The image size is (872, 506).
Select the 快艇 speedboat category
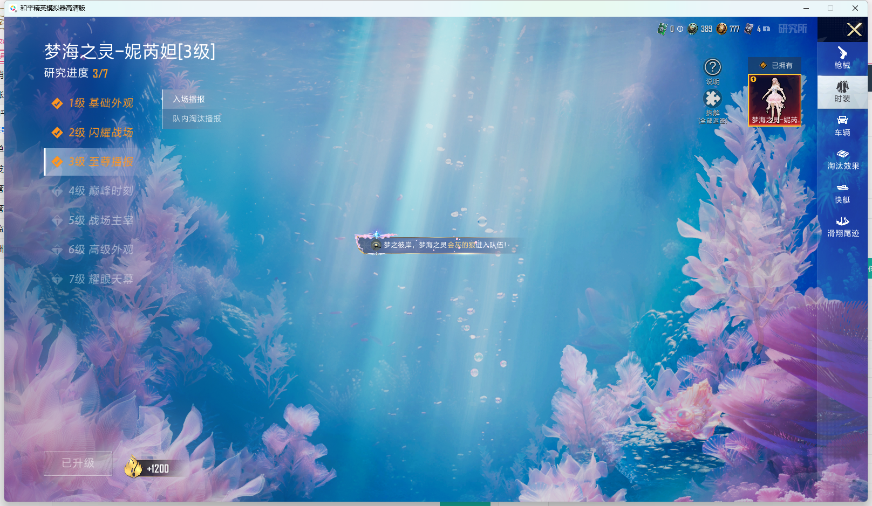tap(842, 193)
